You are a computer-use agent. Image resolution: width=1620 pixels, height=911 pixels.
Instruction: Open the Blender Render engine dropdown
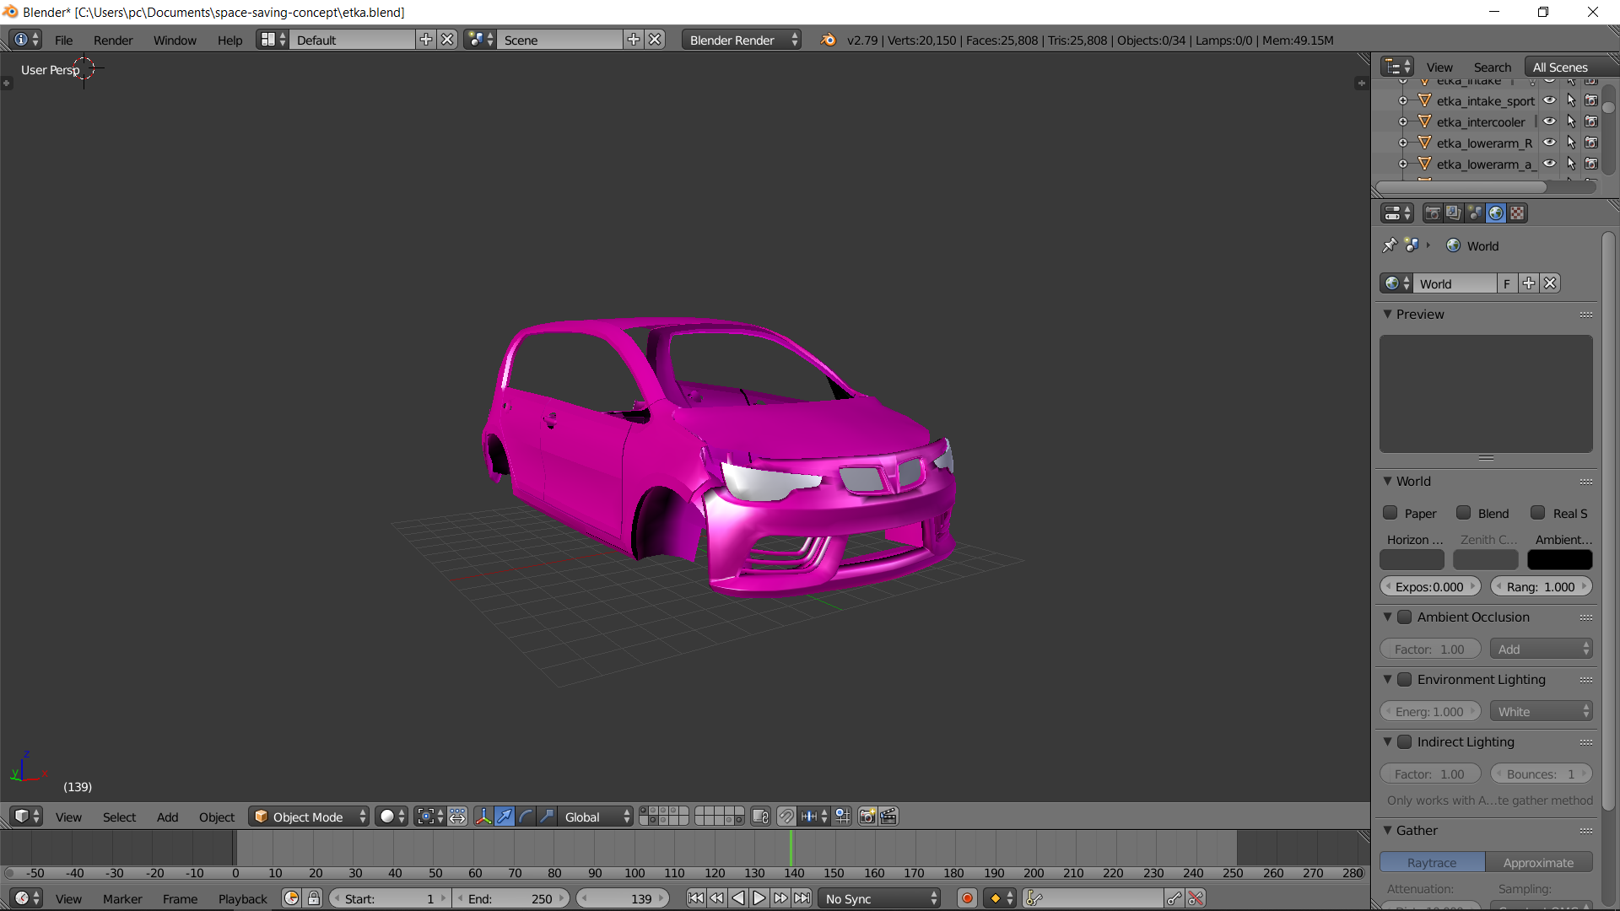pos(741,40)
